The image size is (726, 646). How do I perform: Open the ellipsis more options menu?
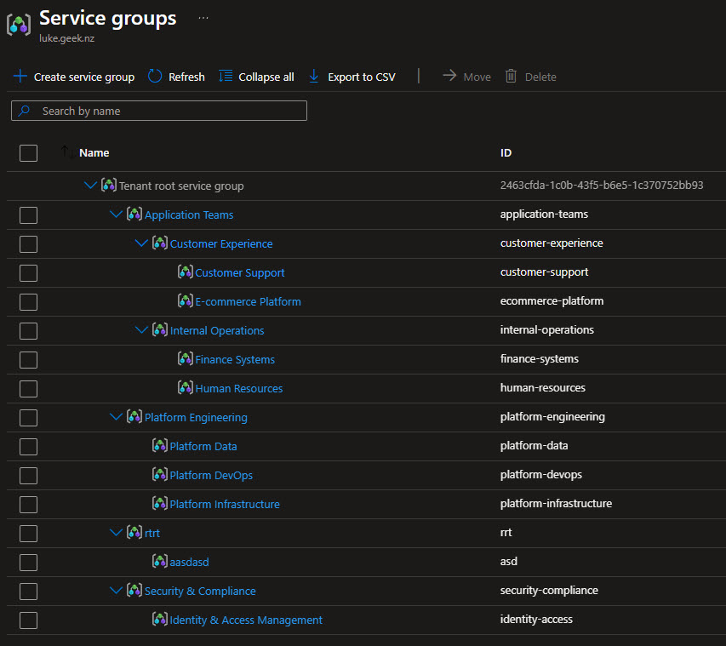click(203, 18)
